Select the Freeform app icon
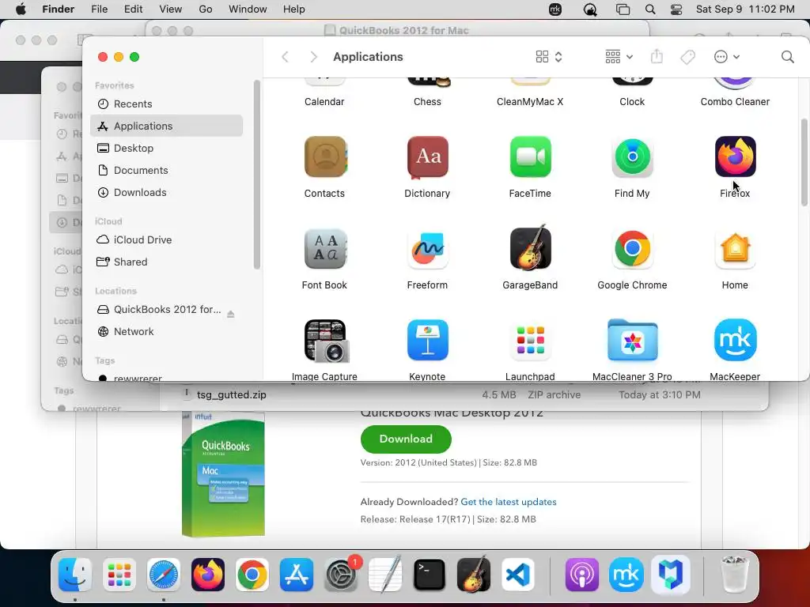Image resolution: width=810 pixels, height=607 pixels. pyautogui.click(x=427, y=249)
